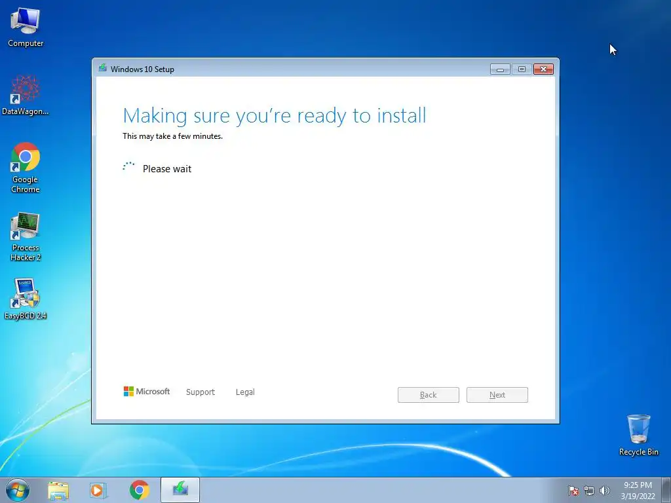Switch to Windows 10 Setup taskbar button

(x=180, y=490)
